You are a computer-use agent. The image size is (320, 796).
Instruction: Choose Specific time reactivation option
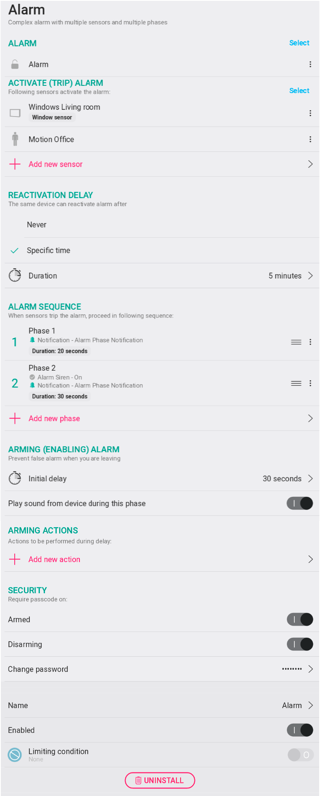[49, 250]
